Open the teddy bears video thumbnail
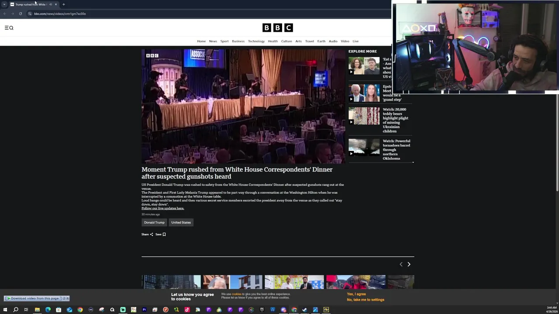This screenshot has width=559, height=314. (364, 116)
